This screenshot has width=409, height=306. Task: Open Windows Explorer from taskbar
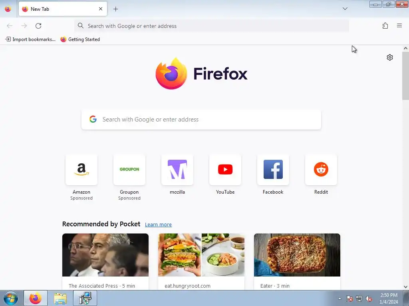pos(60,298)
